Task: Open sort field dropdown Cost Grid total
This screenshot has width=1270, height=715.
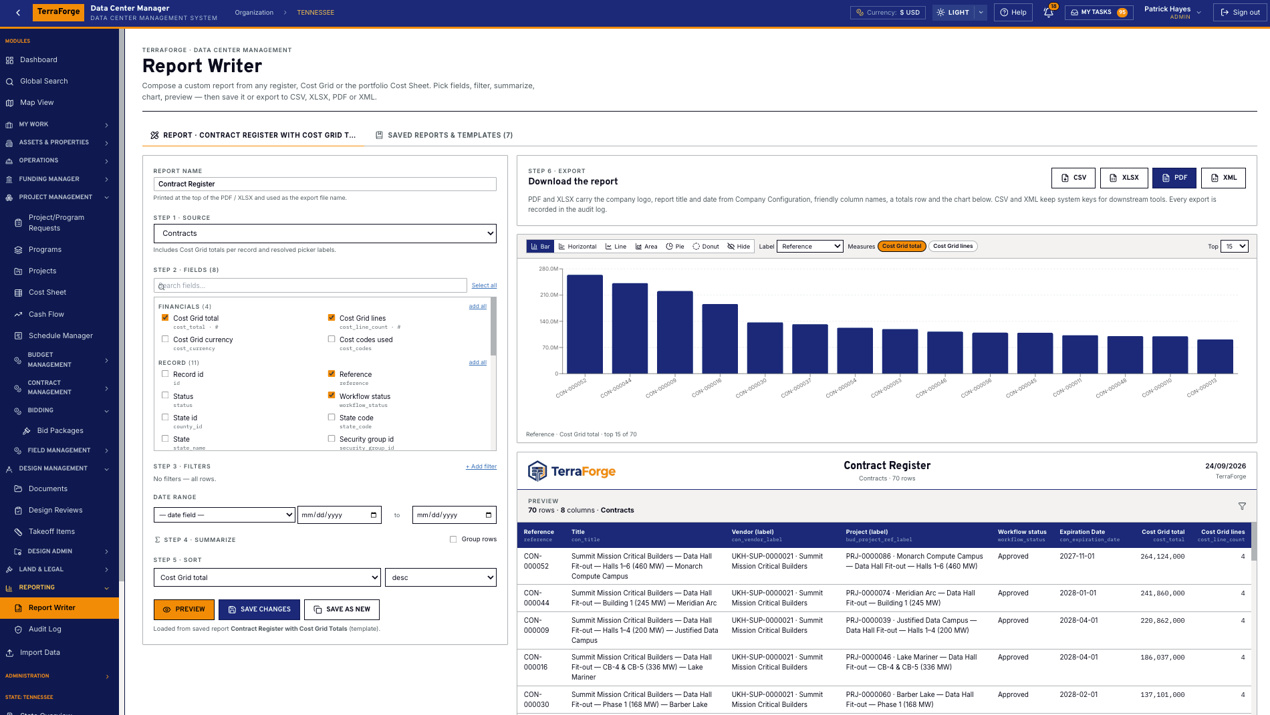Action: point(267,577)
